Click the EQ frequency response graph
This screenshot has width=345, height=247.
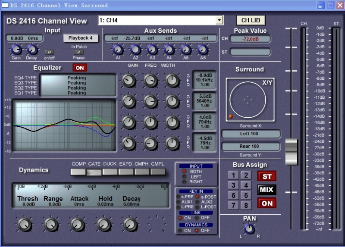point(64,125)
